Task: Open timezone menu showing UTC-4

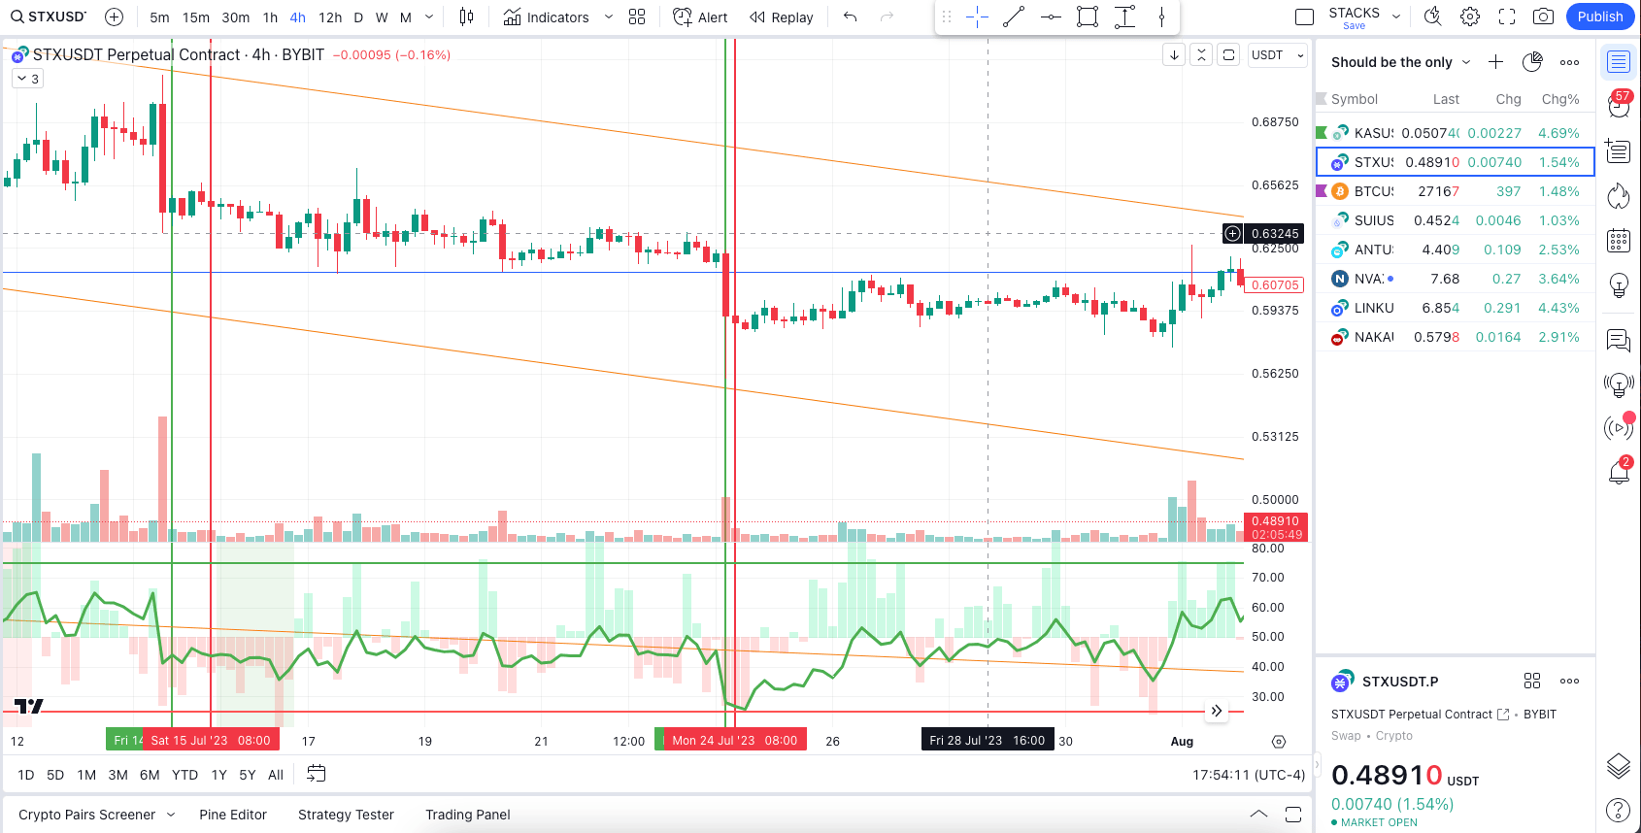Action: [x=1249, y=775]
